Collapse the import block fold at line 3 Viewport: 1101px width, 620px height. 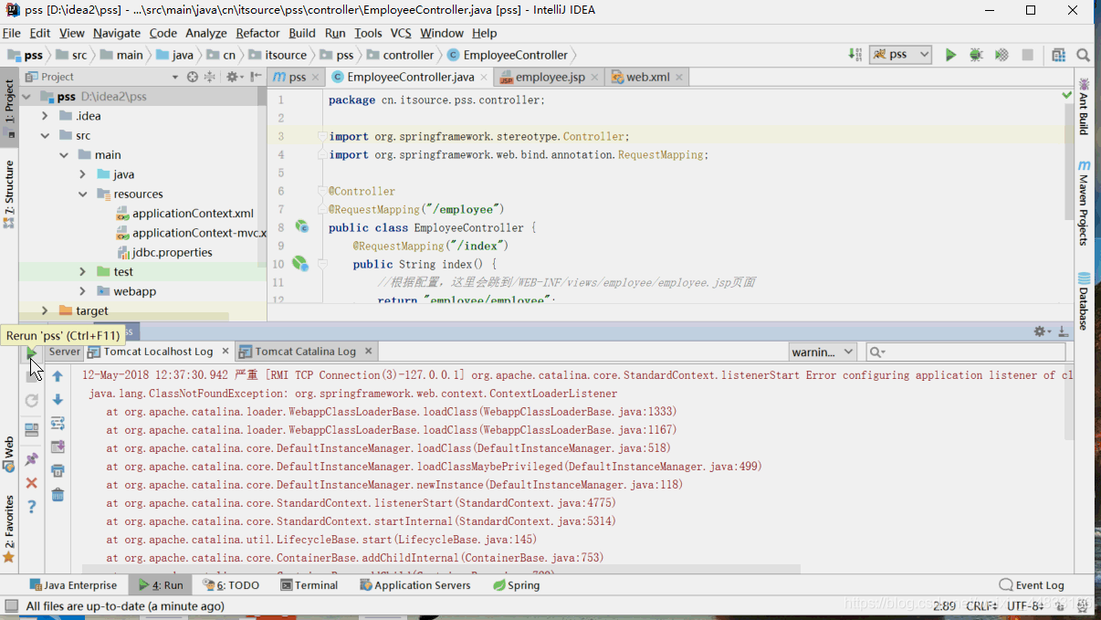[x=321, y=136]
